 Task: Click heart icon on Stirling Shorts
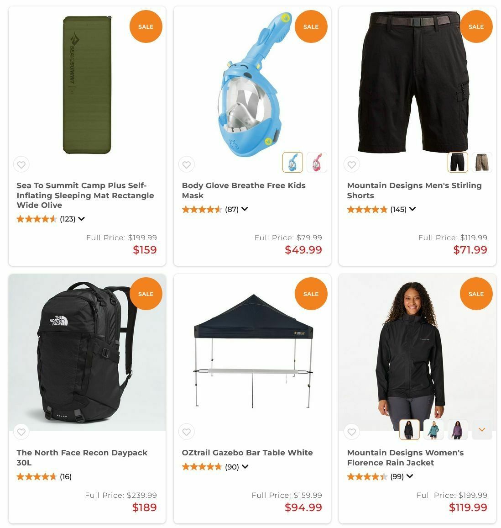[352, 165]
